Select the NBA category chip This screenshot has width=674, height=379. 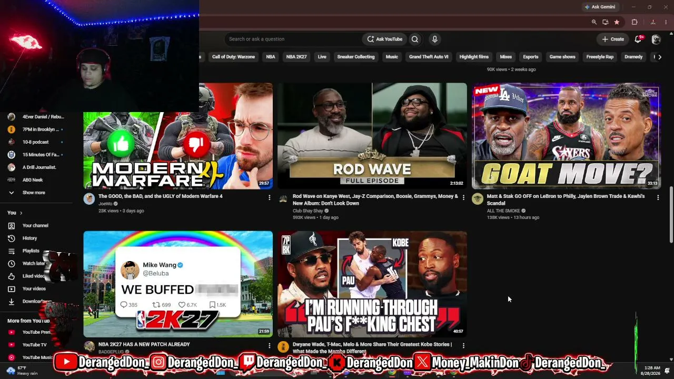tap(271, 57)
